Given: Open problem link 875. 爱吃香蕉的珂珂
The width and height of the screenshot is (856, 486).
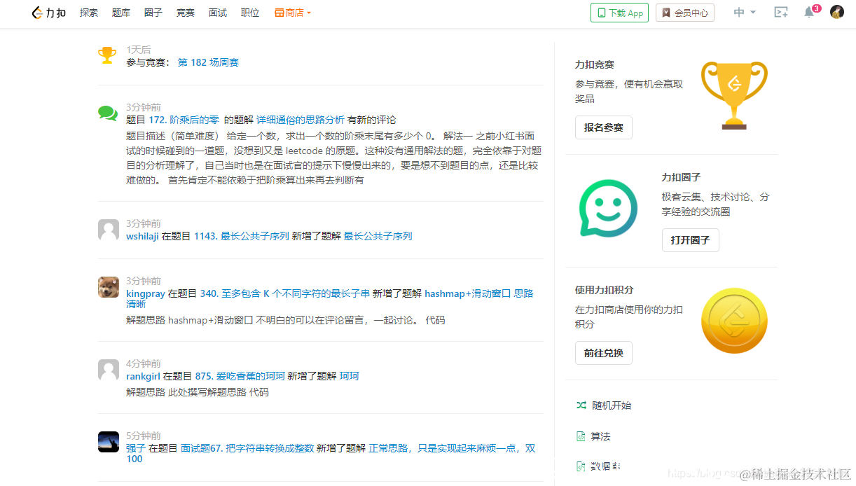Looking at the screenshot, I should (x=240, y=376).
